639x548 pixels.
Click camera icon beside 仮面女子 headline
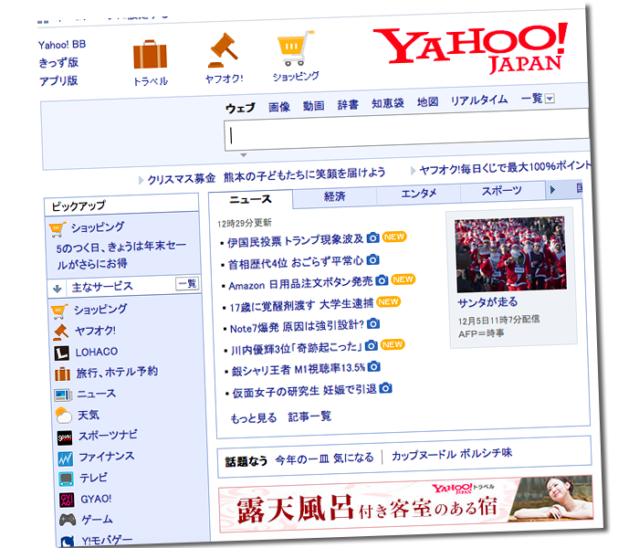tap(385, 388)
